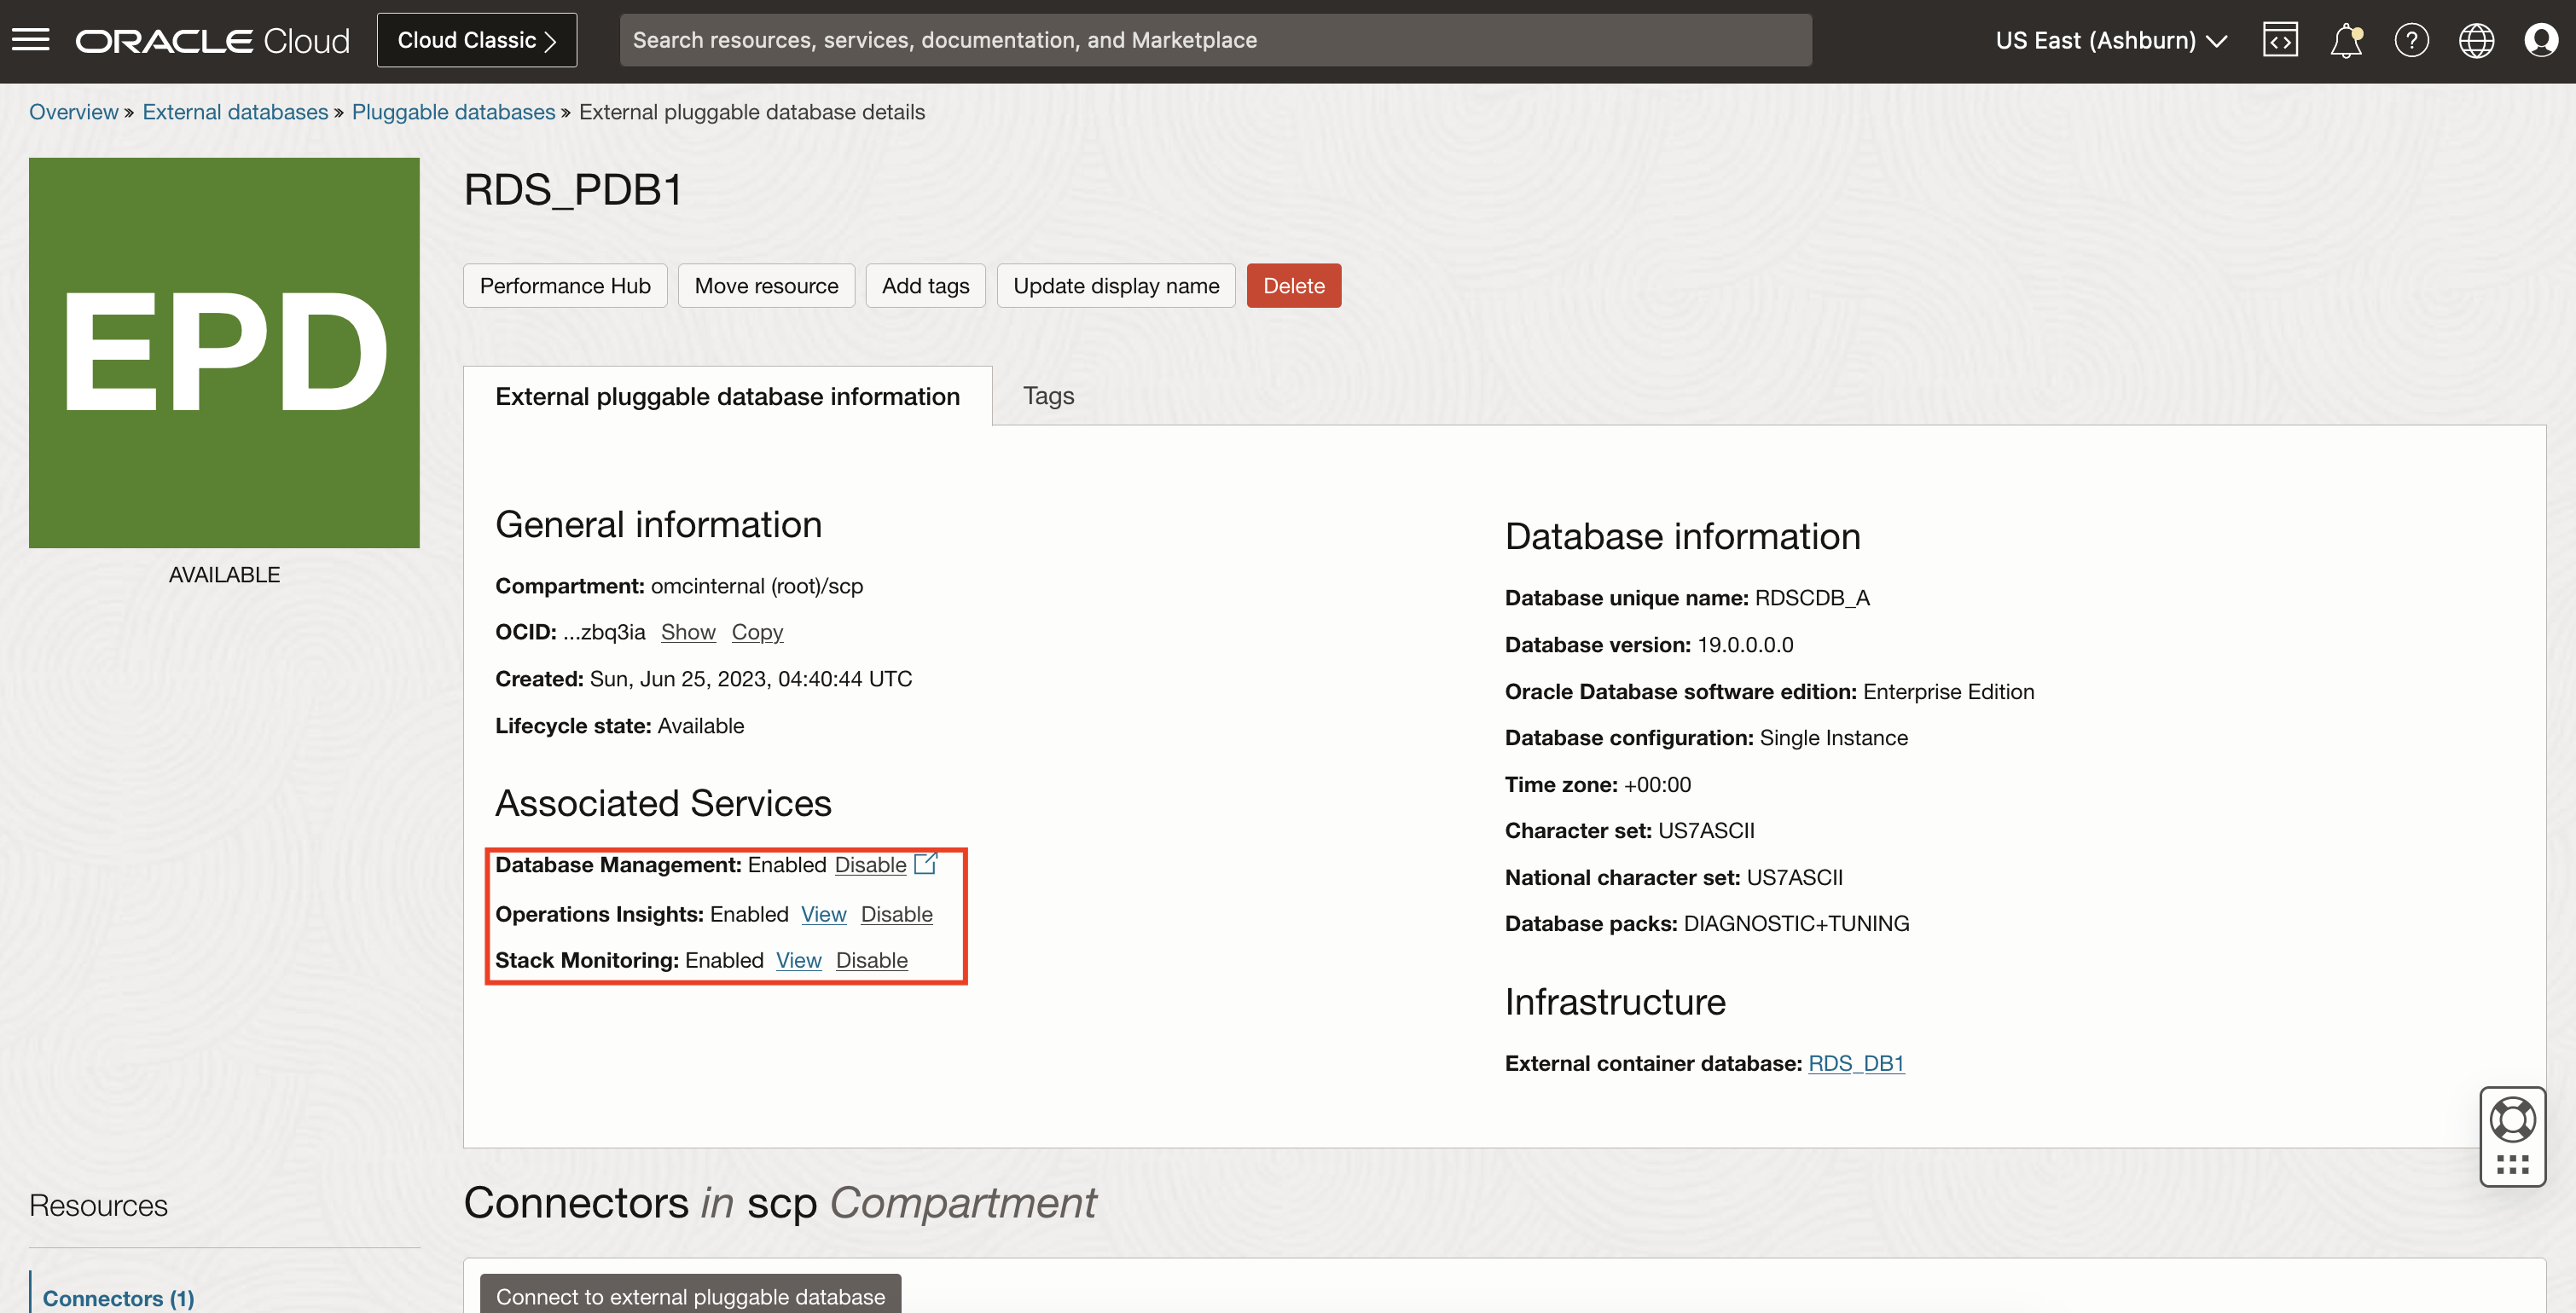This screenshot has height=1313, width=2576.
Task: Open the navigation hamburger menu
Action: click(31, 40)
